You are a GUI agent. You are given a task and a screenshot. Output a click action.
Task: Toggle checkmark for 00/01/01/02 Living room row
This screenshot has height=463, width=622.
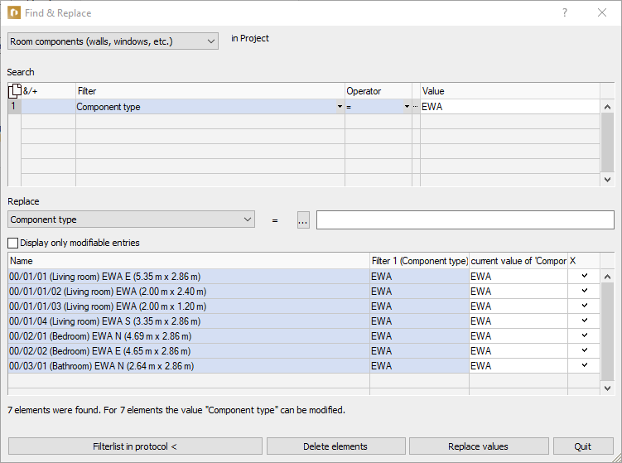click(x=584, y=292)
